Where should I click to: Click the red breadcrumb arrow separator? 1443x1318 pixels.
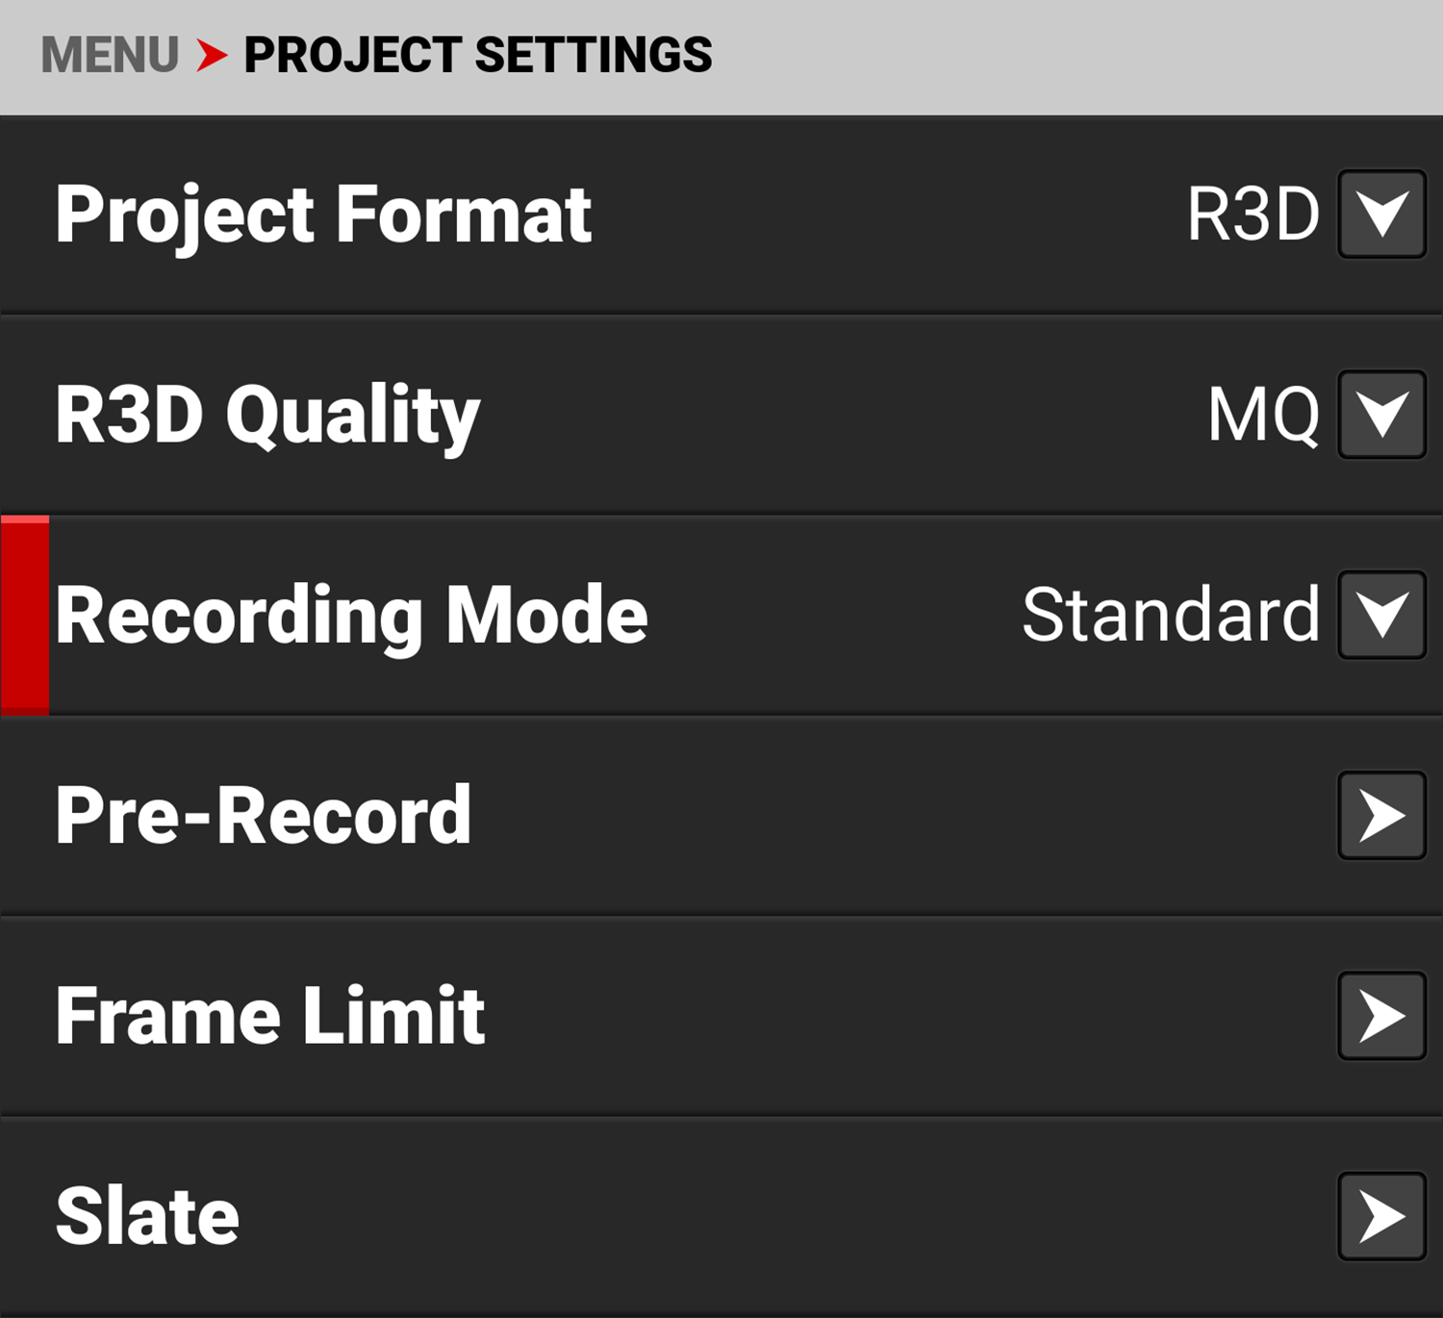[212, 55]
